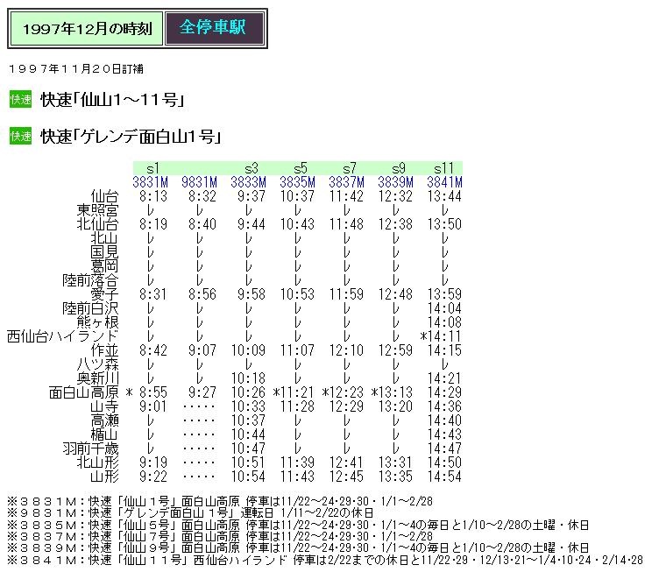This screenshot has height=572, width=666.
Task: Click the 陸前白沢 station name
Action: pyautogui.click(x=90, y=308)
